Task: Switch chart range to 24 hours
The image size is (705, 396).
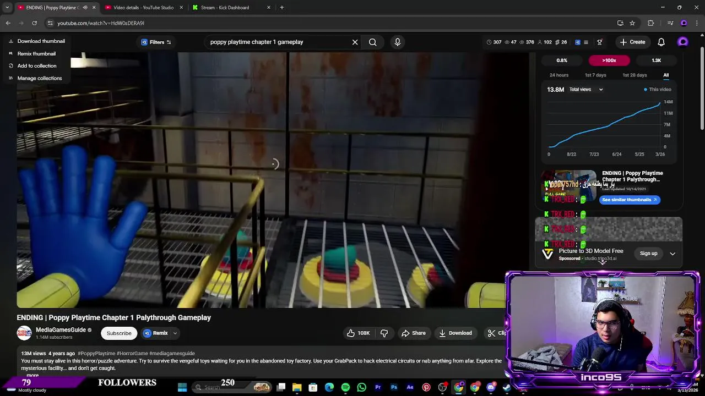Action: (x=559, y=75)
